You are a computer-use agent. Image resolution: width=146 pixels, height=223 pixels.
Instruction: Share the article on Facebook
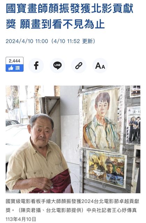coord(36,66)
